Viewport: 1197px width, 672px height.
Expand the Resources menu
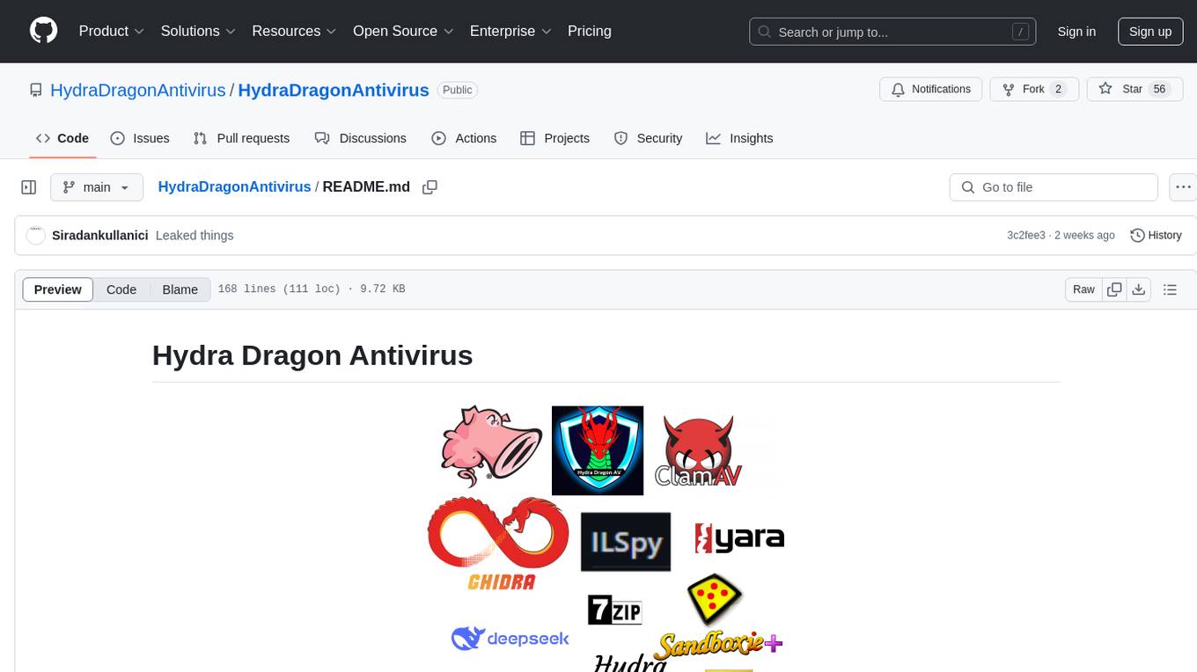[x=294, y=31]
